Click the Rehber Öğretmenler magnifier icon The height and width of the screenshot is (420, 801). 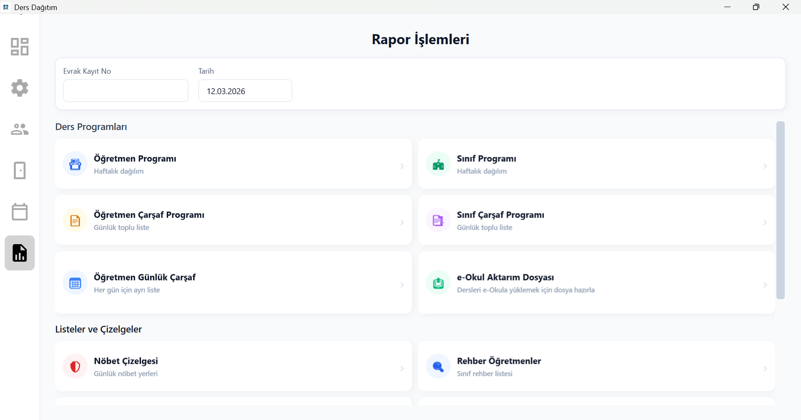[x=438, y=367]
